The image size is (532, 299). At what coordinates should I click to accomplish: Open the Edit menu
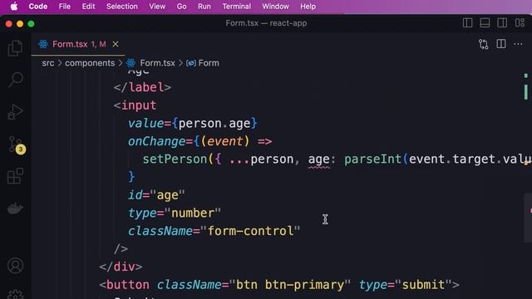pos(88,7)
